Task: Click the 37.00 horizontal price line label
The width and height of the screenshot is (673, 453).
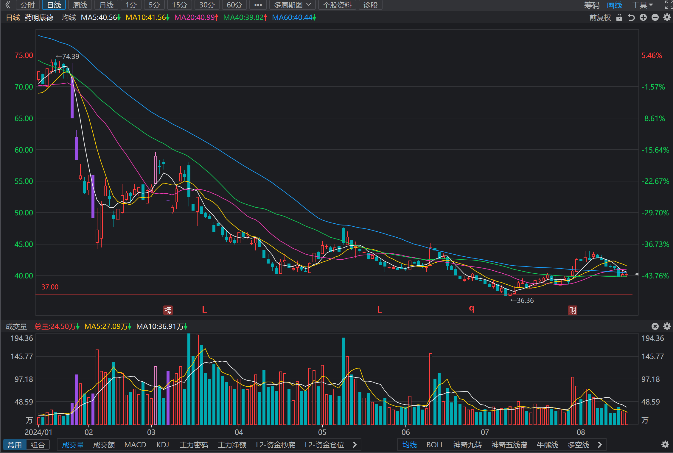Action: (50, 287)
